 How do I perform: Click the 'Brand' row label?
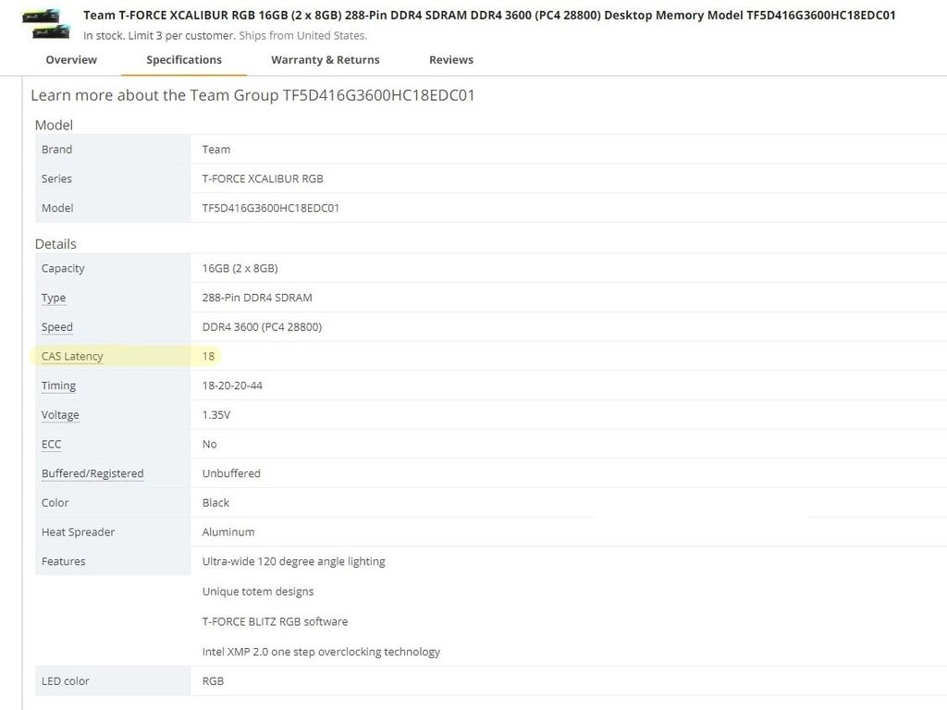coord(56,149)
